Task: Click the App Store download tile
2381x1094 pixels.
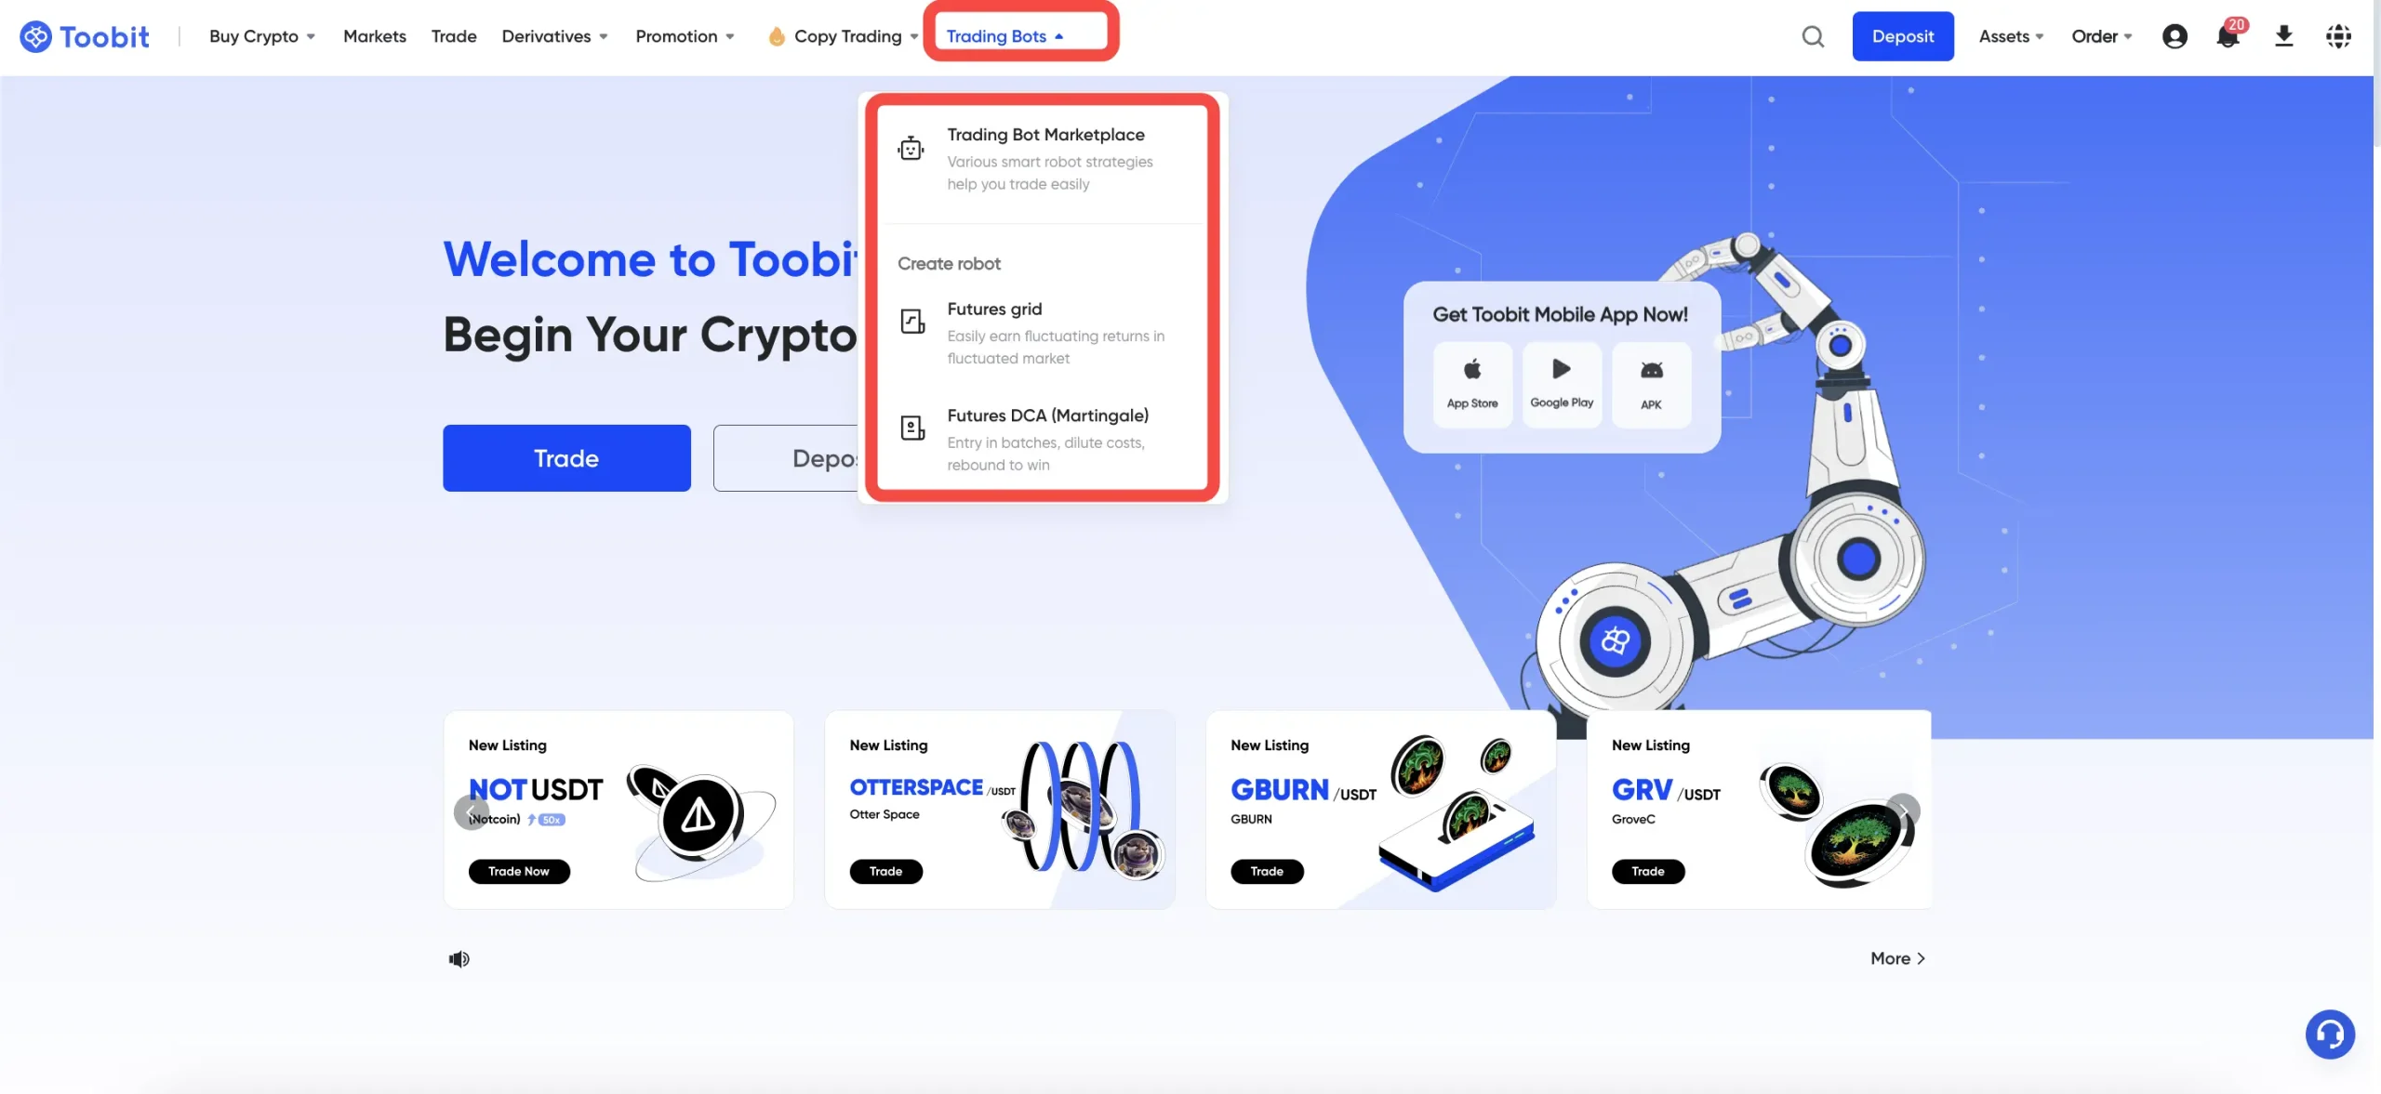Action: (x=1472, y=384)
